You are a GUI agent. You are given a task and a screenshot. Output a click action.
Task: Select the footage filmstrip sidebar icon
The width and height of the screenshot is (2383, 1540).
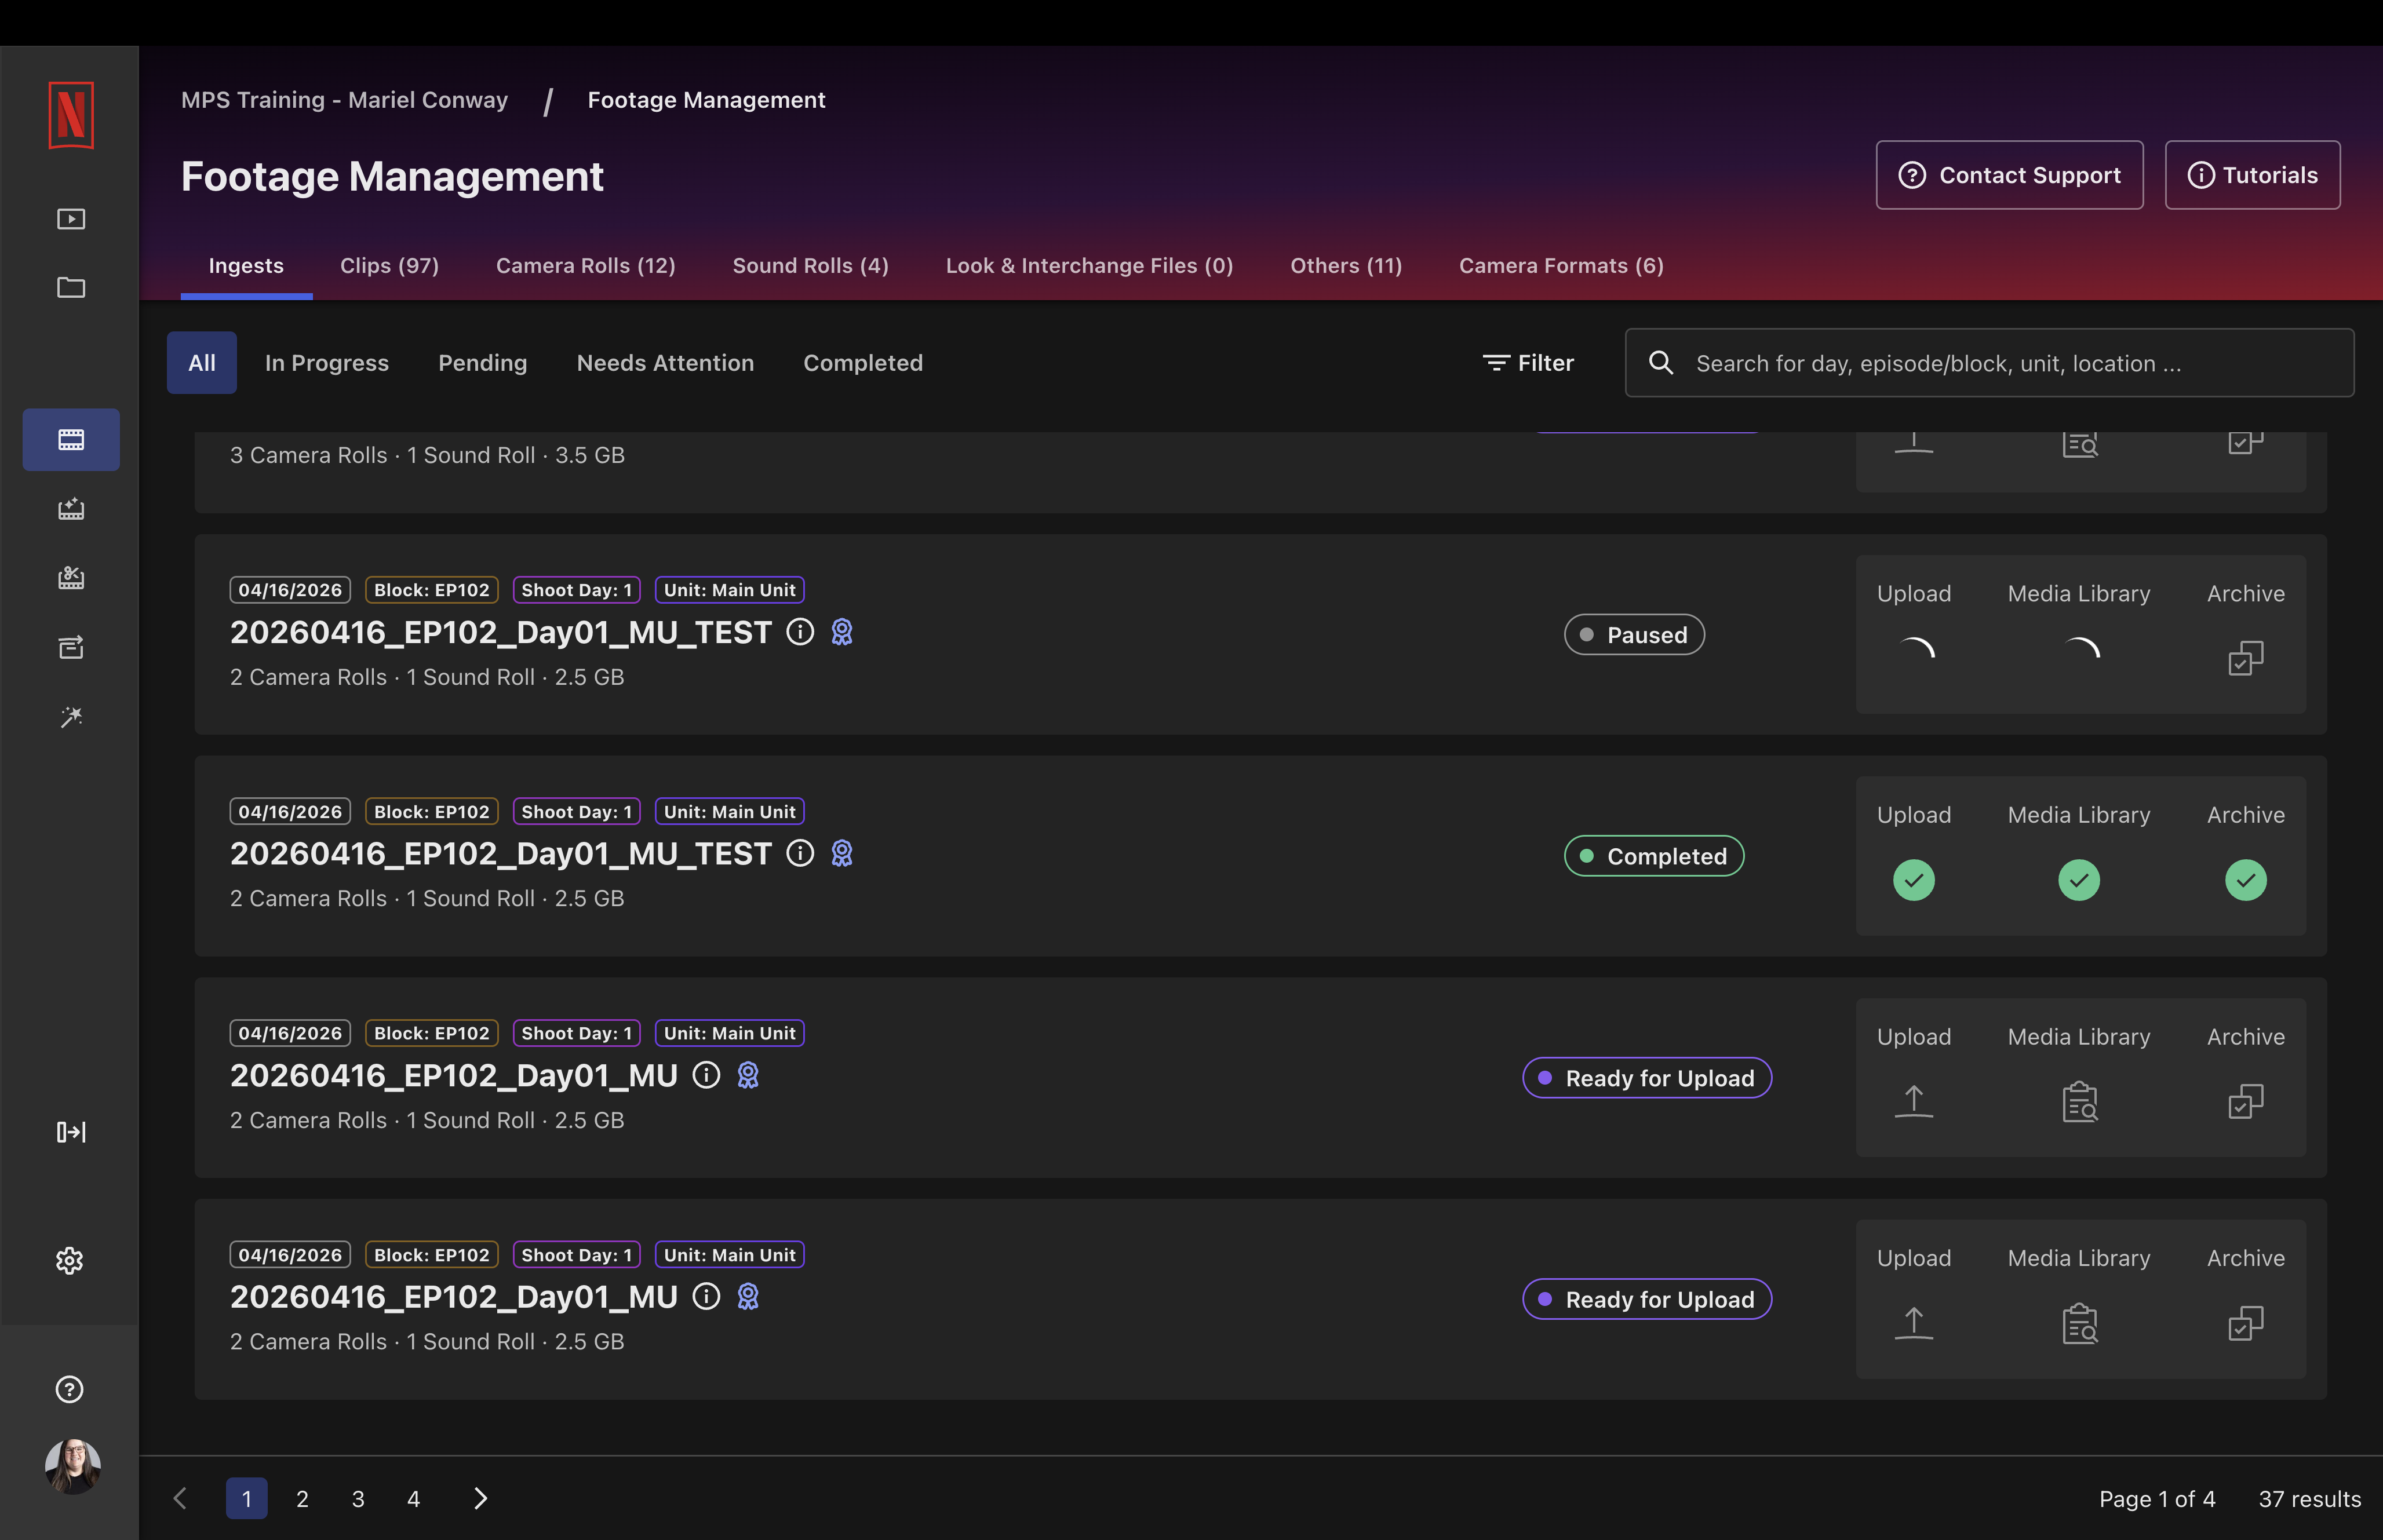(71, 440)
